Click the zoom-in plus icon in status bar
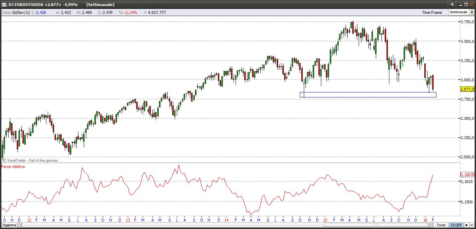The height and width of the screenshot is (229, 476). pos(466,225)
